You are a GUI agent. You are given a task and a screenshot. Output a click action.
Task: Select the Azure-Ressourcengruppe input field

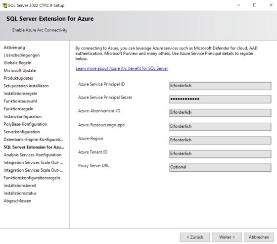220,127
